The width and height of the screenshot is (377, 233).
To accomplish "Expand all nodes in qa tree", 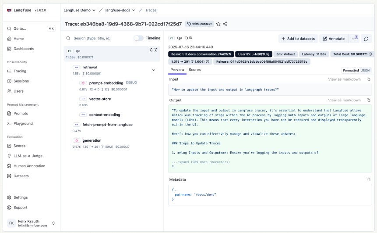I will [x=151, y=50].
